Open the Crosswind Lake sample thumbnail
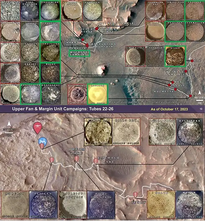 pos(50,11)
